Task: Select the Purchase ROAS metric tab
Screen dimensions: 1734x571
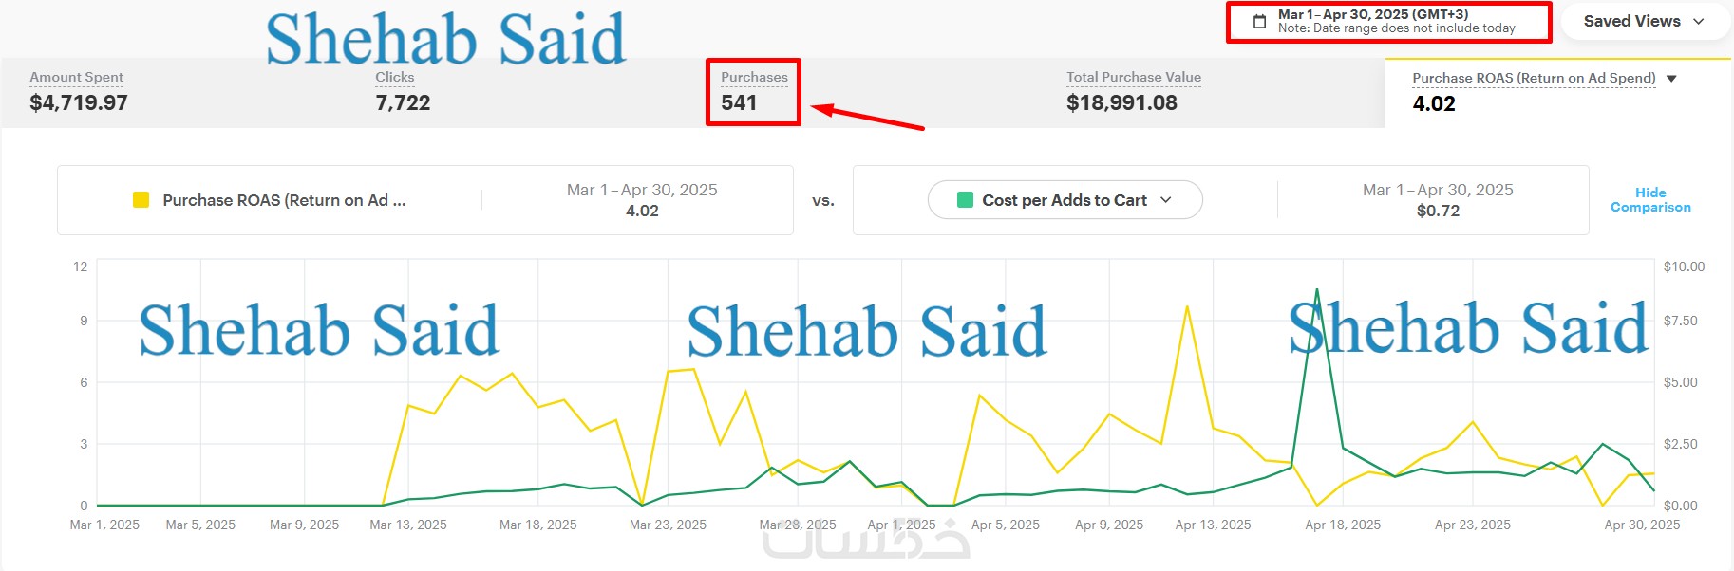Action: 1533,92
